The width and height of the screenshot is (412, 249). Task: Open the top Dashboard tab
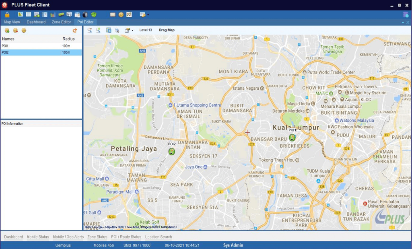[x=36, y=22]
